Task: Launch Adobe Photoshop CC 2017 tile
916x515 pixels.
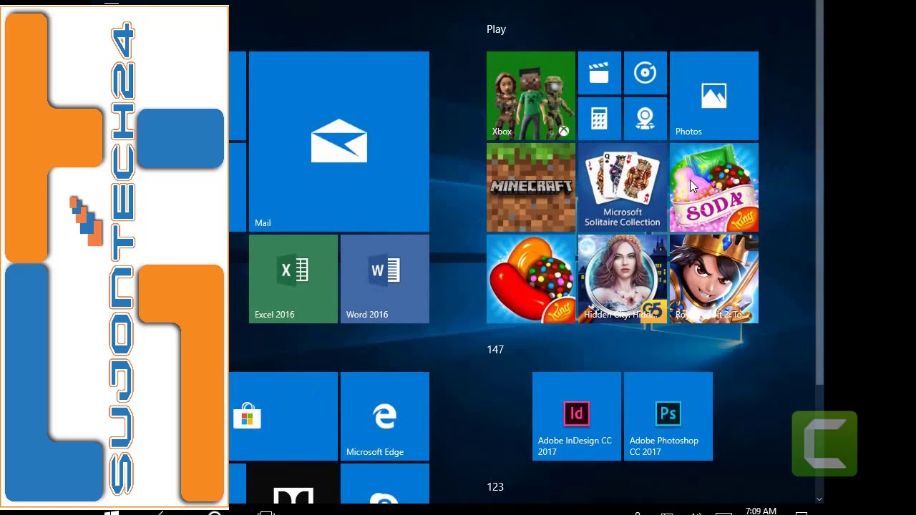Action: pyautogui.click(x=668, y=416)
